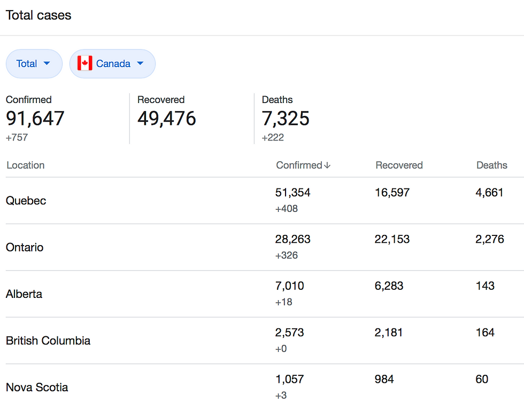Sort by the Confirmed column header

click(x=299, y=165)
